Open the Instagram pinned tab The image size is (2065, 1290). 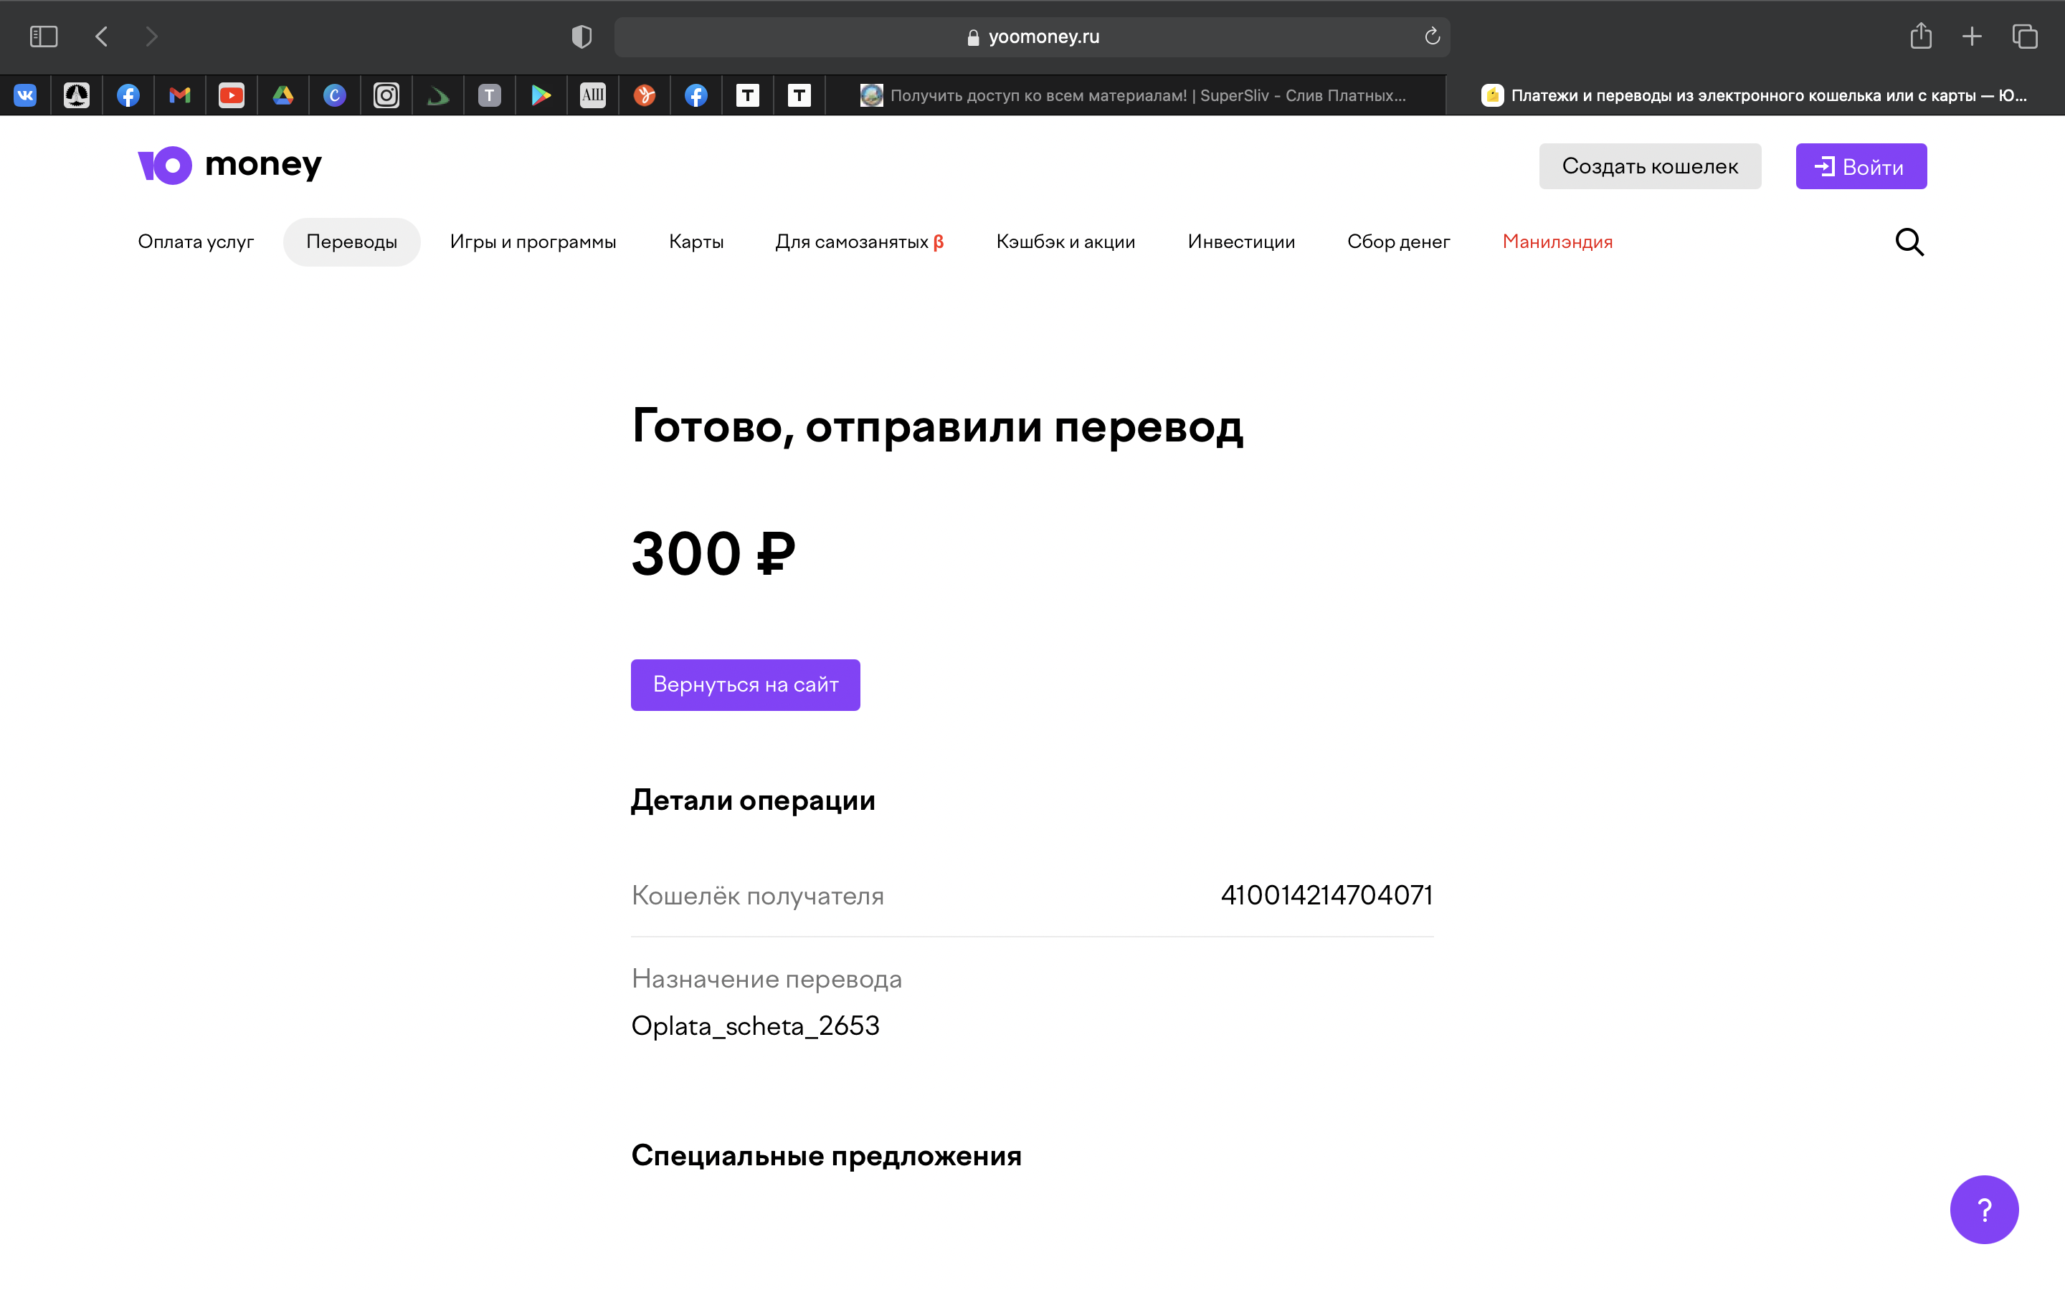[x=386, y=95]
